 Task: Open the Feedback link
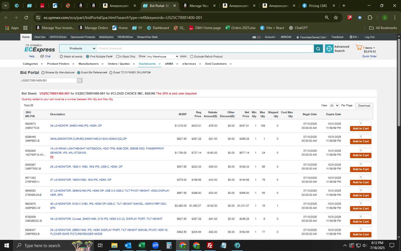(x=338, y=37)
